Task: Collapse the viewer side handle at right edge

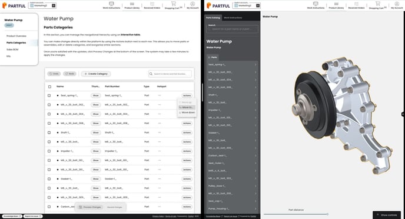Action: coord(403,114)
